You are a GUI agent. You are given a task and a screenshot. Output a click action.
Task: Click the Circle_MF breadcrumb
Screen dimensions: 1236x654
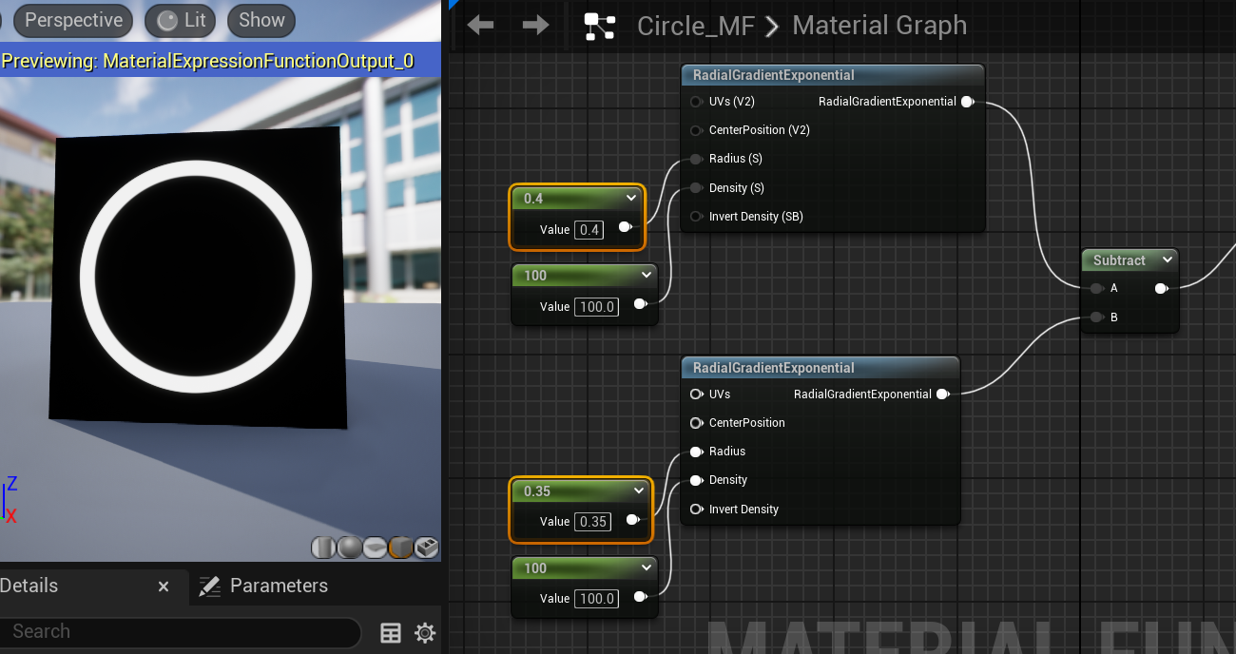(x=696, y=26)
